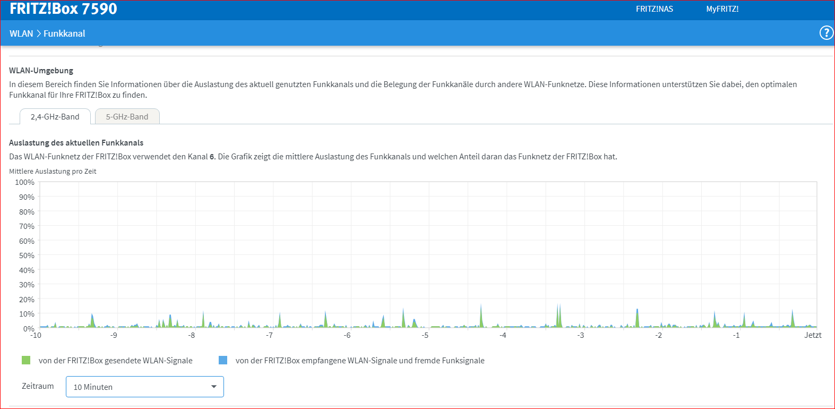Click the '-7' time axis label
835x409 pixels.
(270, 335)
